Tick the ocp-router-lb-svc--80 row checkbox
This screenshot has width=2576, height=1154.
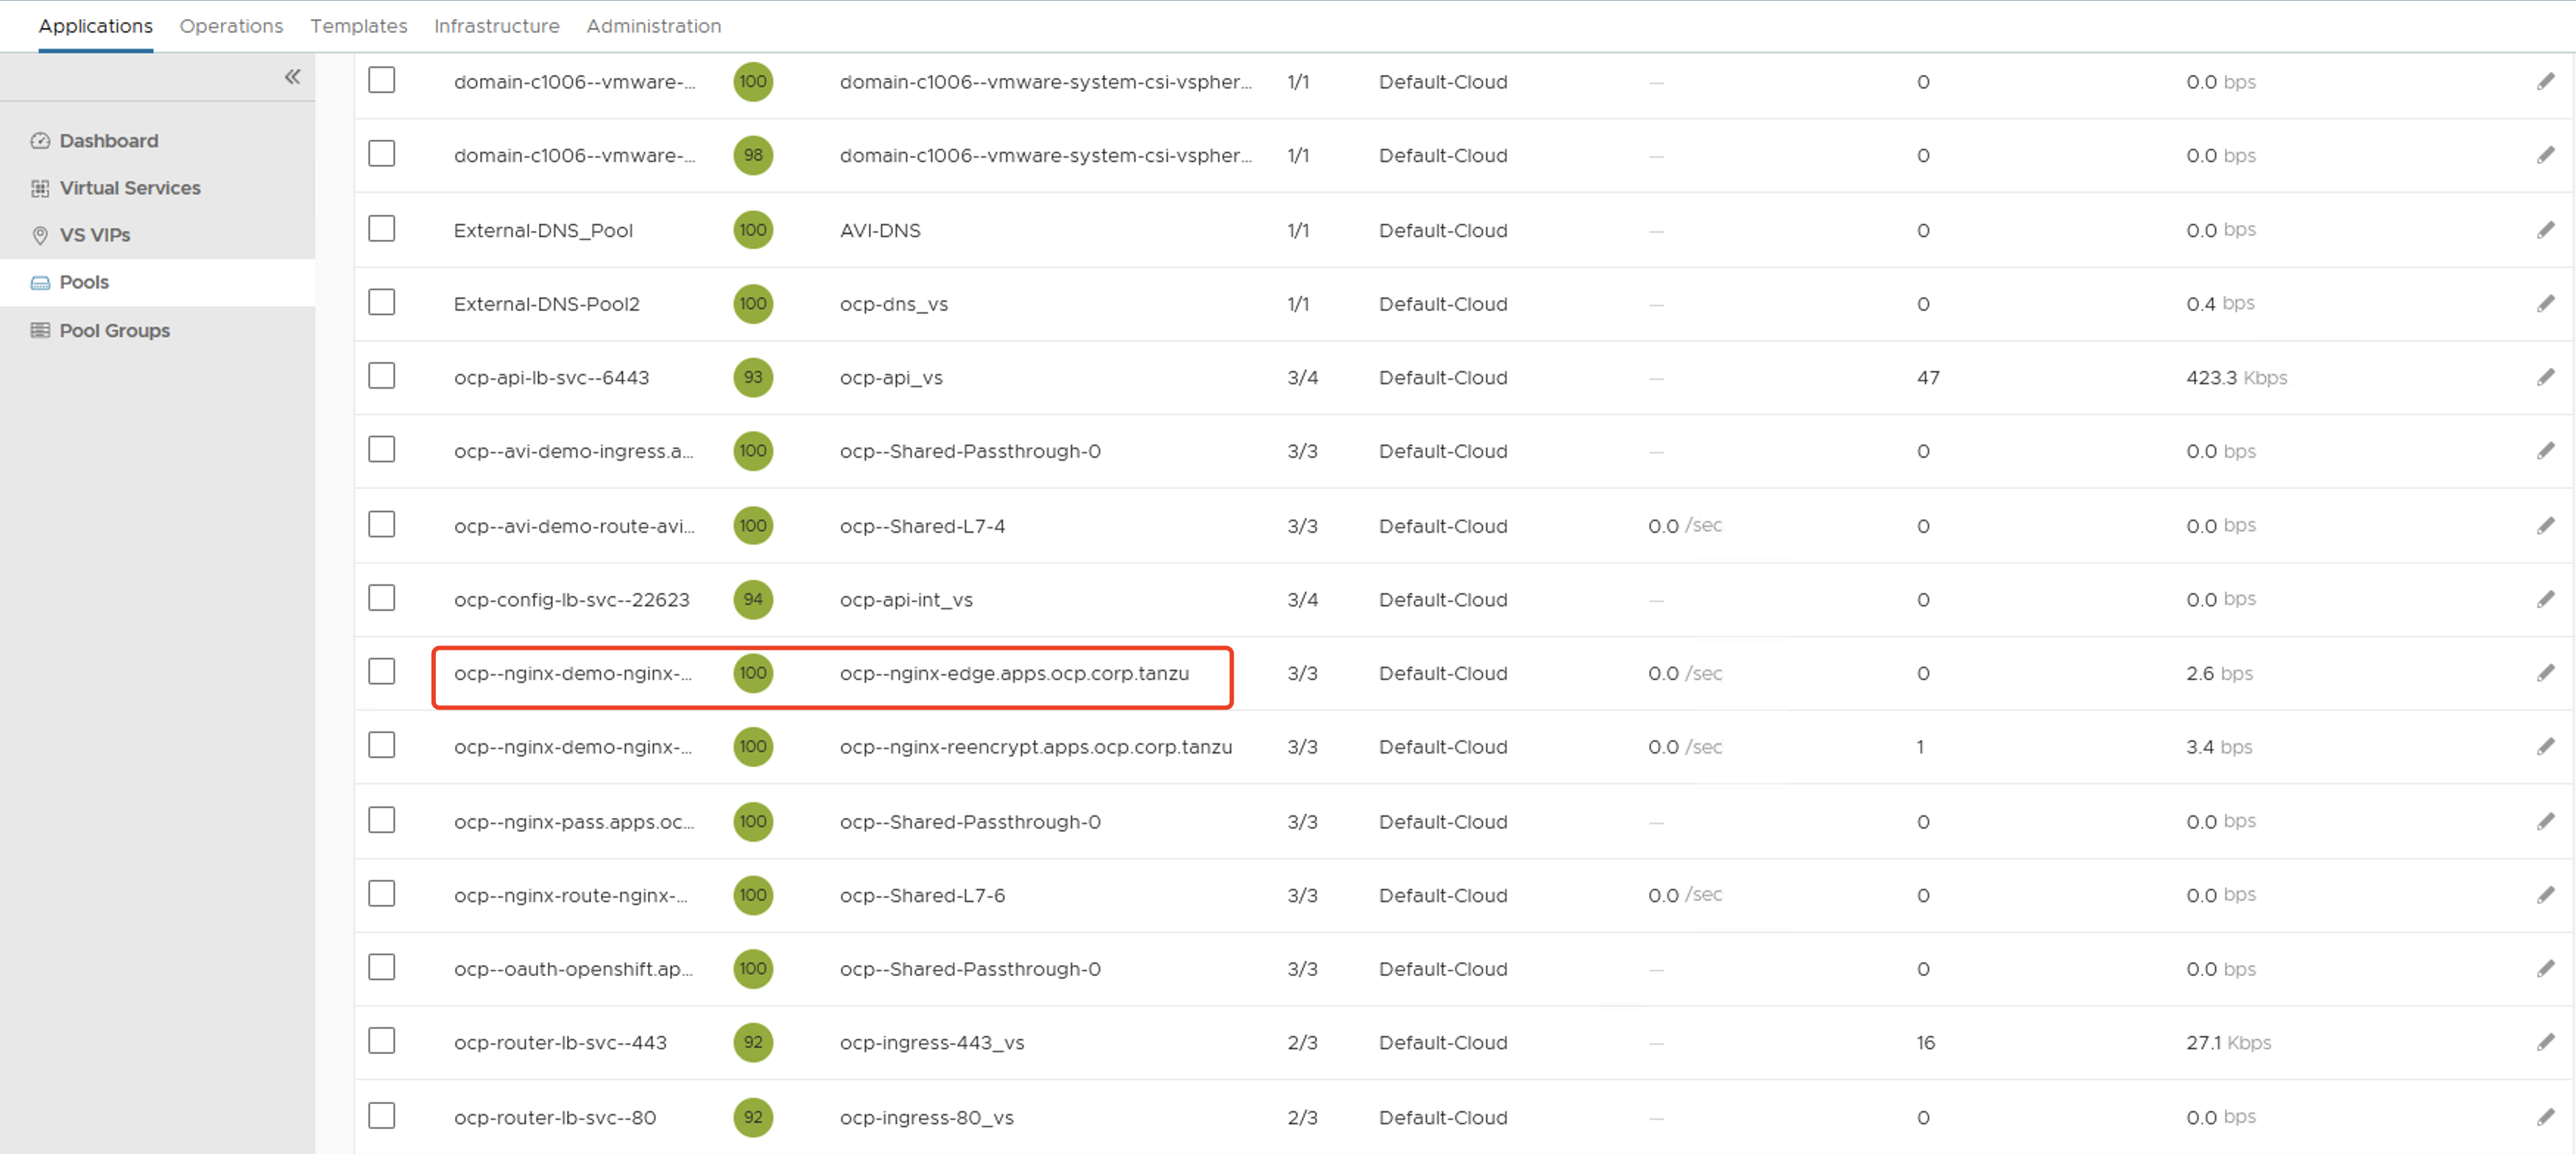coord(381,1115)
